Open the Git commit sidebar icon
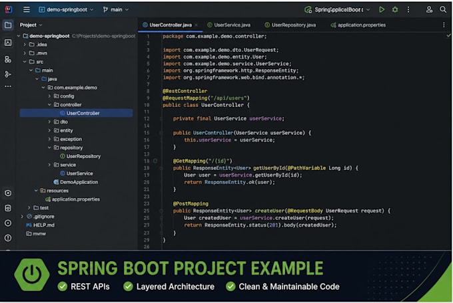Viewport: 453px width, 303px height. pyautogui.click(x=8, y=74)
